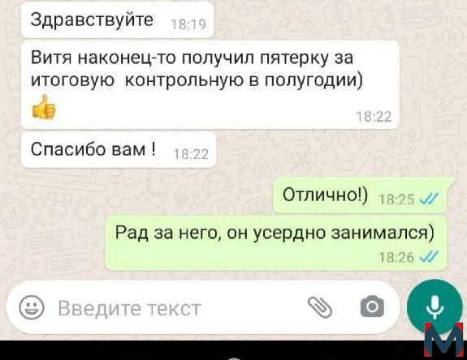Click the 18:22 timestamp under thumbs-up message
The image size is (467, 360).
[374, 117]
